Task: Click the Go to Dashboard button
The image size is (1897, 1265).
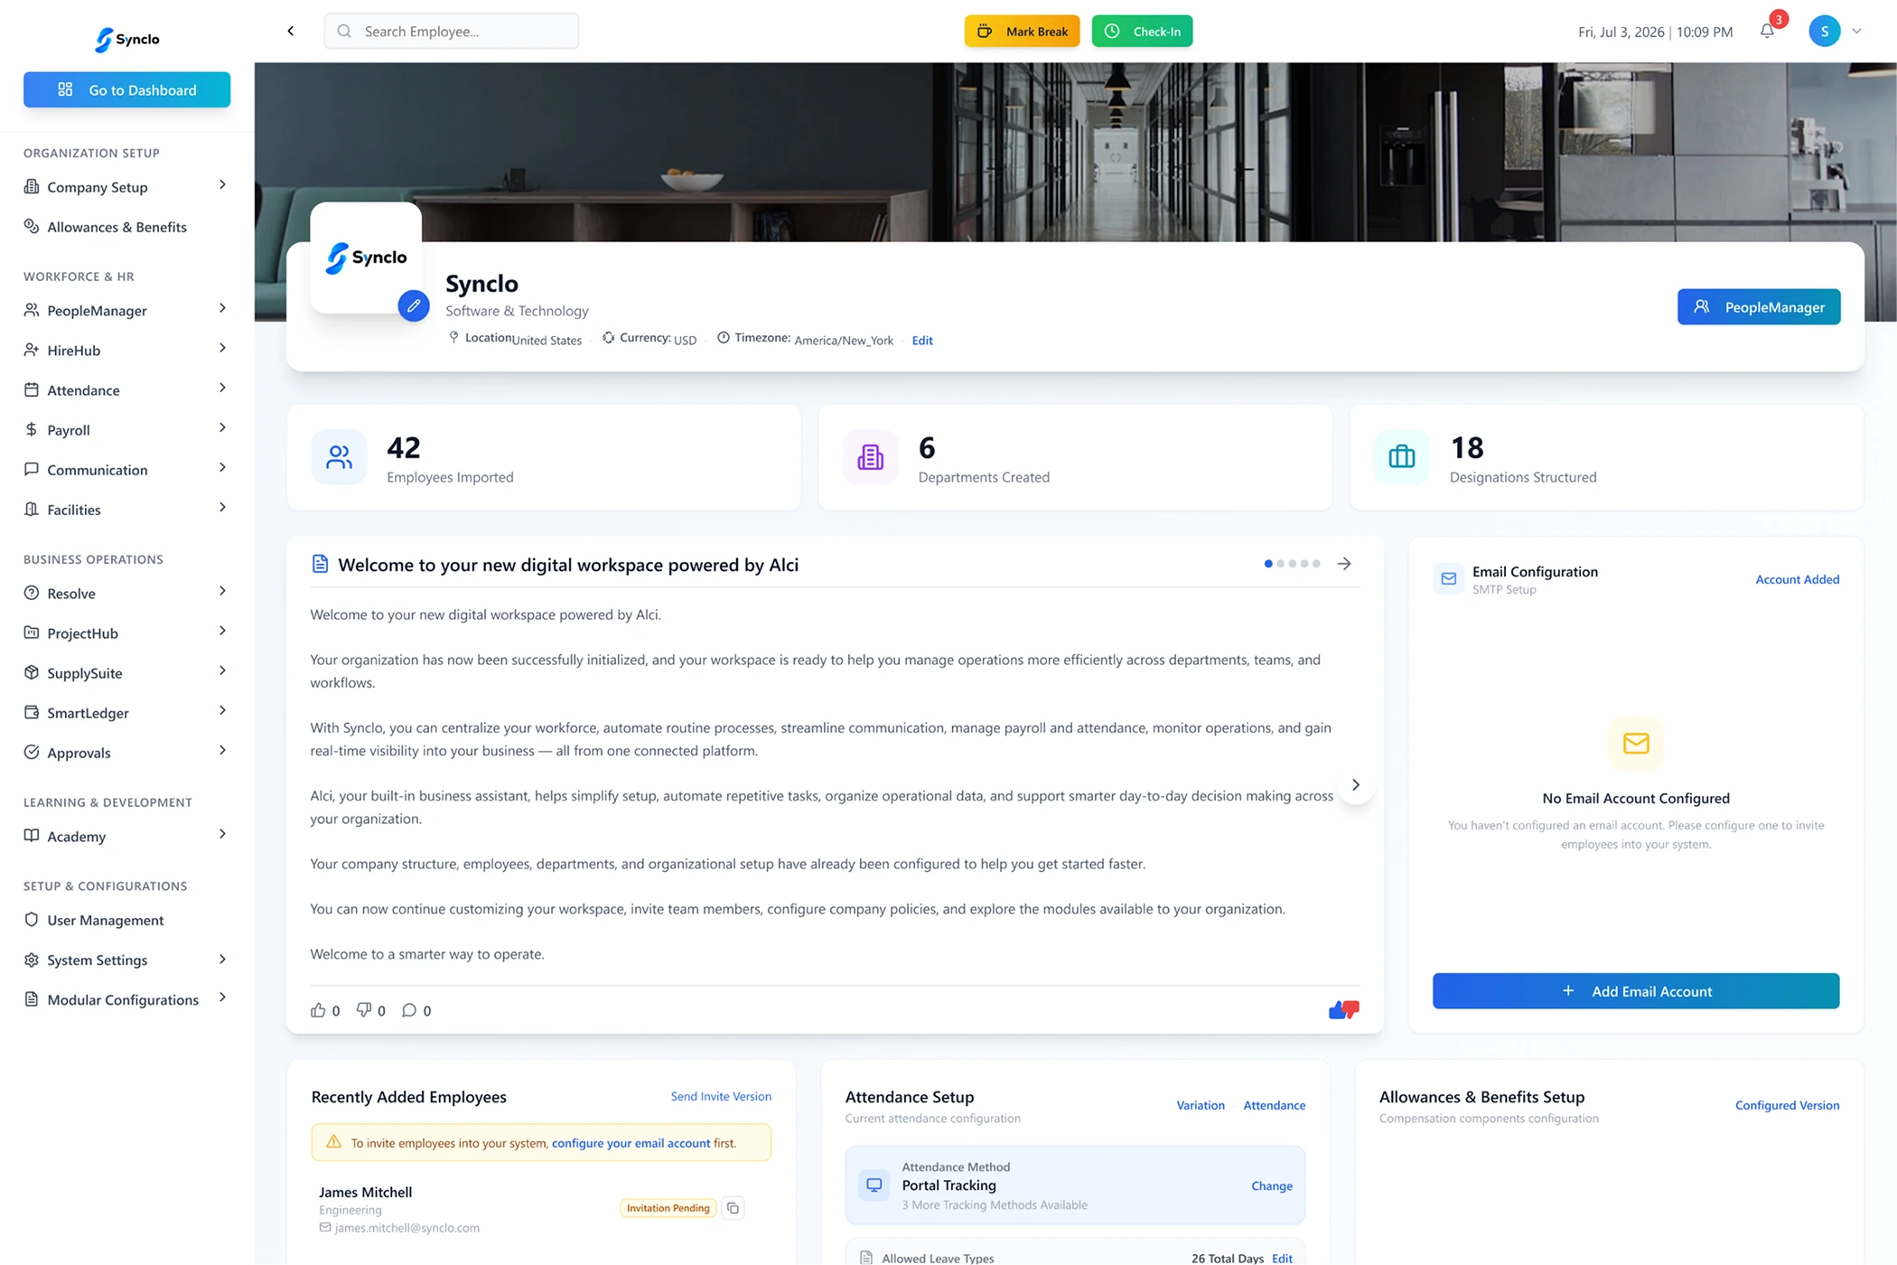Action: tap(126, 89)
